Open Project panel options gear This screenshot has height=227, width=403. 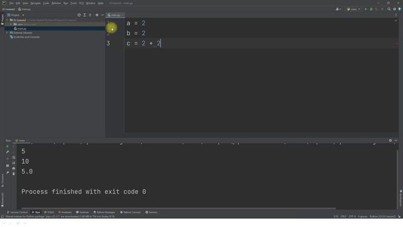[97, 15]
